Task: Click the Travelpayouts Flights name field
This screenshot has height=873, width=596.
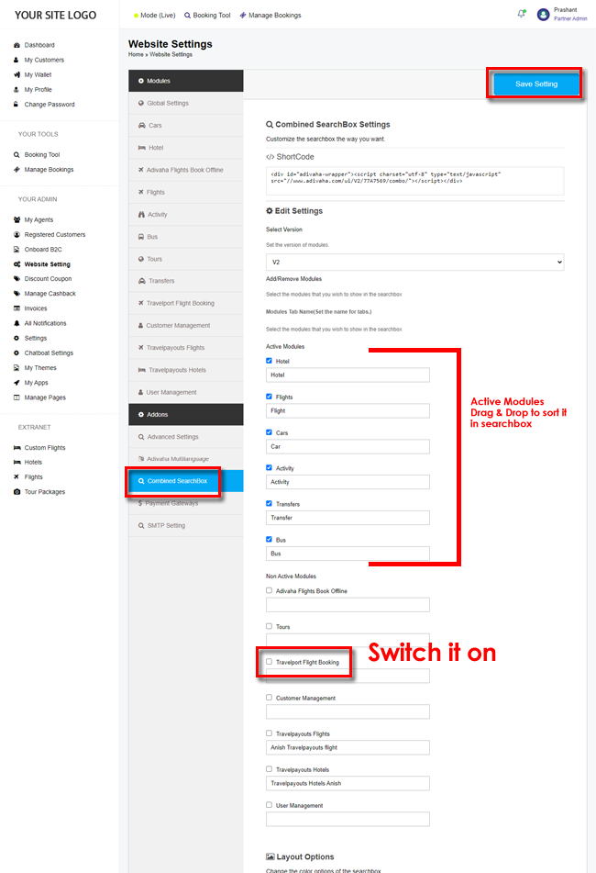Action: [348, 747]
